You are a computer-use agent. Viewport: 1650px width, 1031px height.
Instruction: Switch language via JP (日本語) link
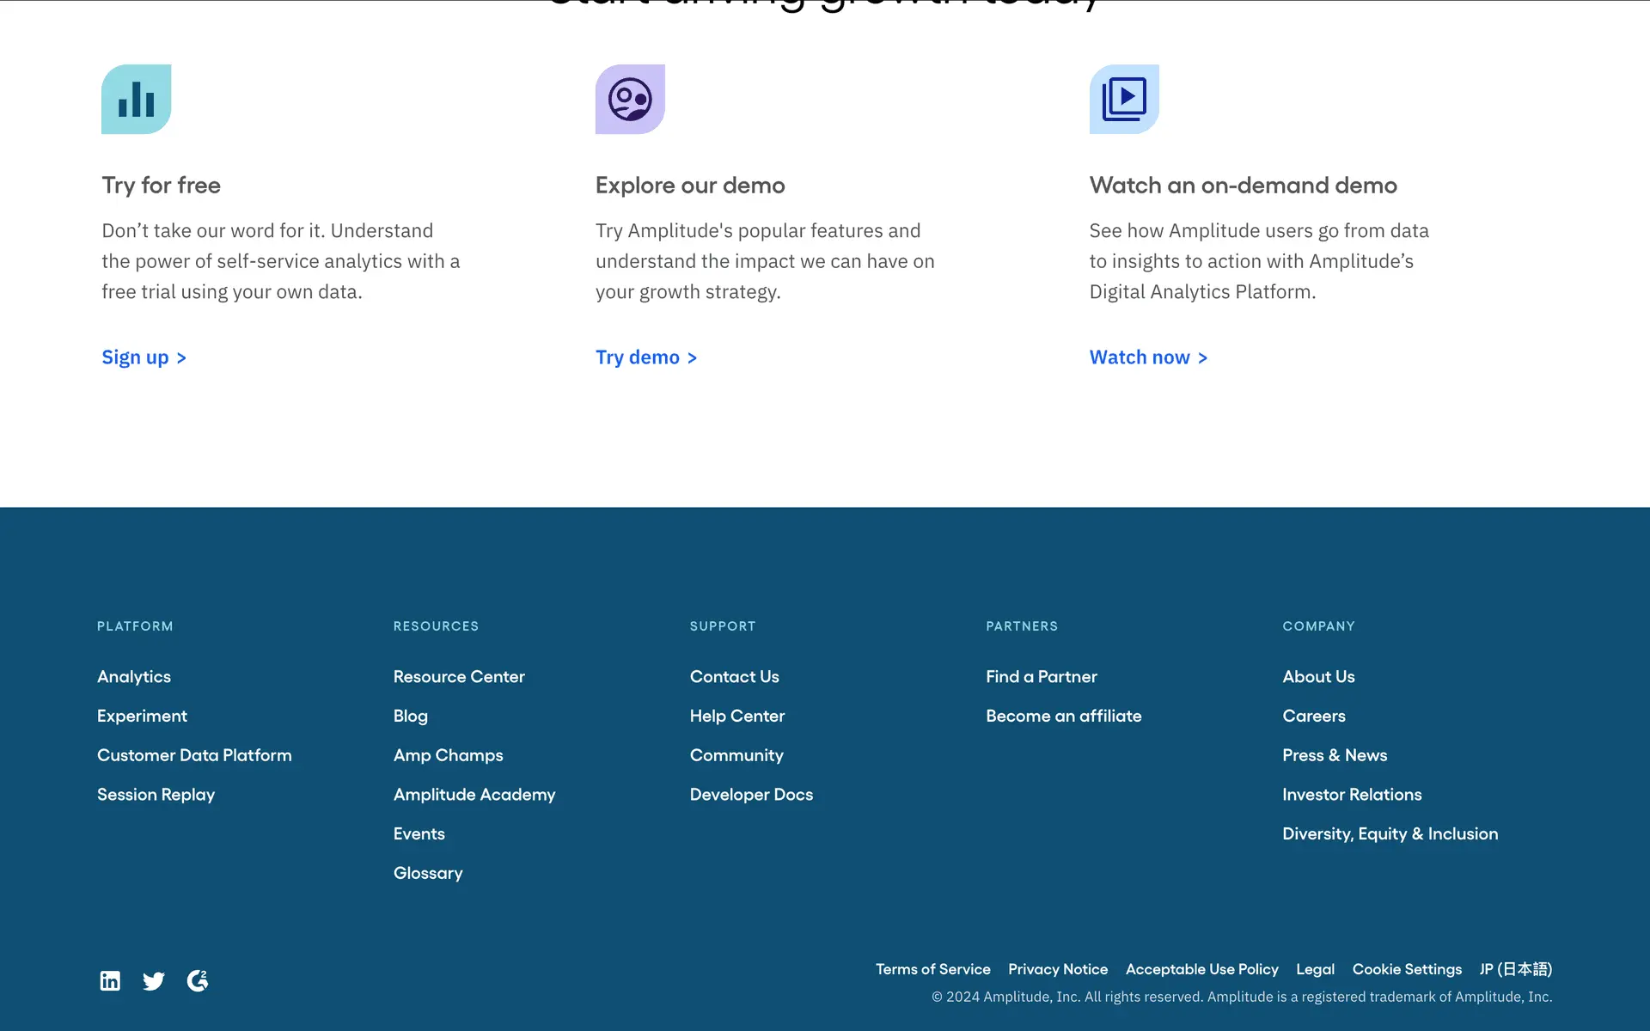[1515, 969]
